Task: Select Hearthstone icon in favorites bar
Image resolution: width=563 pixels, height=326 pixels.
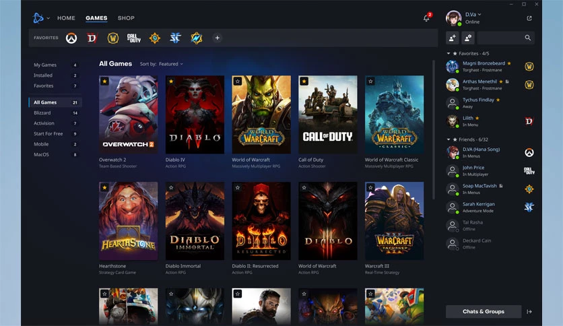Action: [155, 38]
